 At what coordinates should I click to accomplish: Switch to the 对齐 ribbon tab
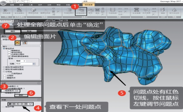[40, 5]
